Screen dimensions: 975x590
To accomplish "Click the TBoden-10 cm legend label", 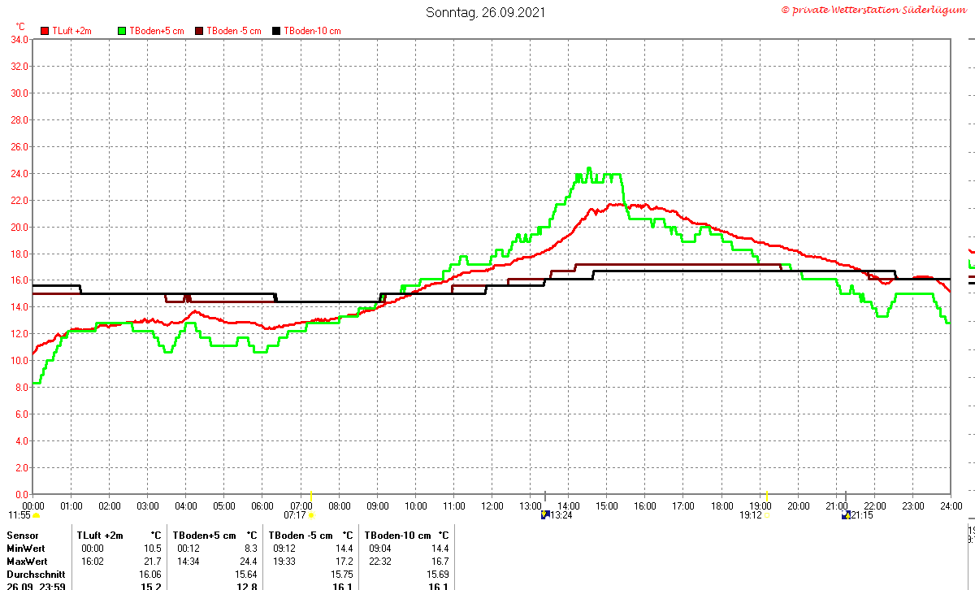I will pyautogui.click(x=312, y=31).
